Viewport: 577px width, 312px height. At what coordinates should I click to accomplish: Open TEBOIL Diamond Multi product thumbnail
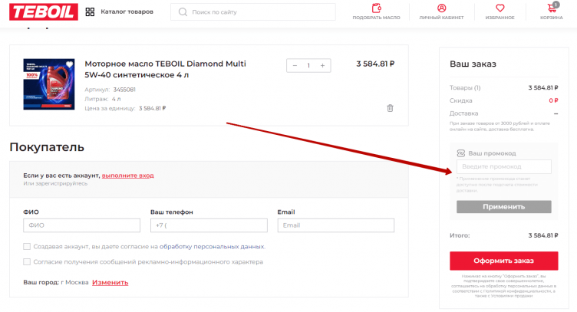49,84
